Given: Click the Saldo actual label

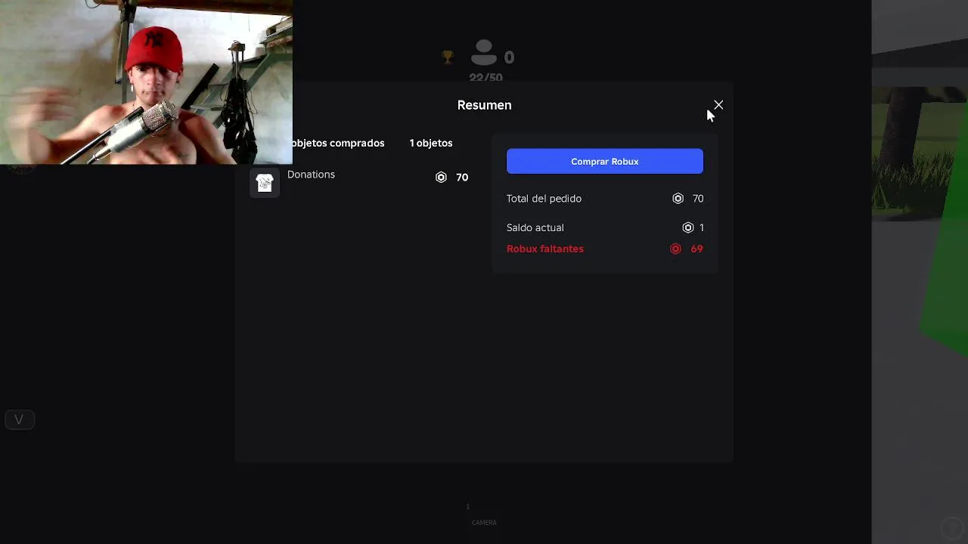Looking at the screenshot, I should click(535, 227).
